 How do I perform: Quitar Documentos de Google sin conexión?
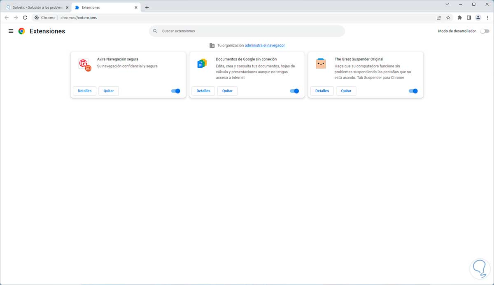click(x=227, y=91)
